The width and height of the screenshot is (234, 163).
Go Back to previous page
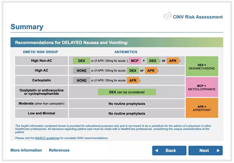click(169, 151)
